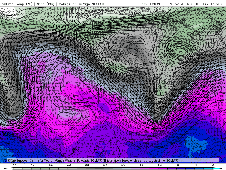Click the 4950 height contour label

pyautogui.click(x=95, y=23)
